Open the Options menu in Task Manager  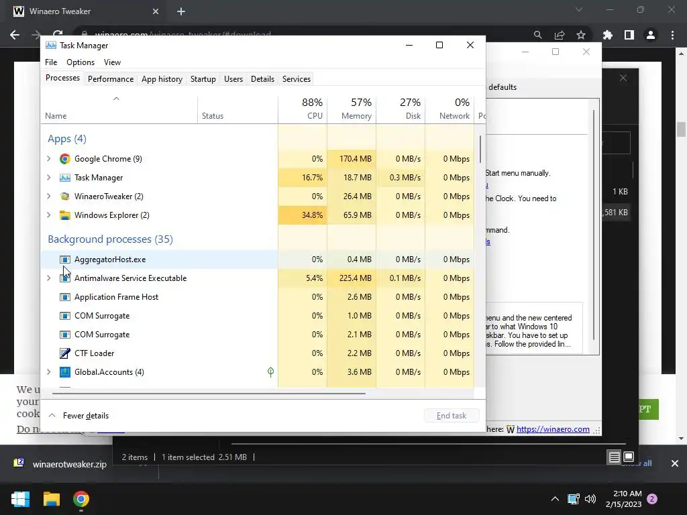pyautogui.click(x=81, y=62)
